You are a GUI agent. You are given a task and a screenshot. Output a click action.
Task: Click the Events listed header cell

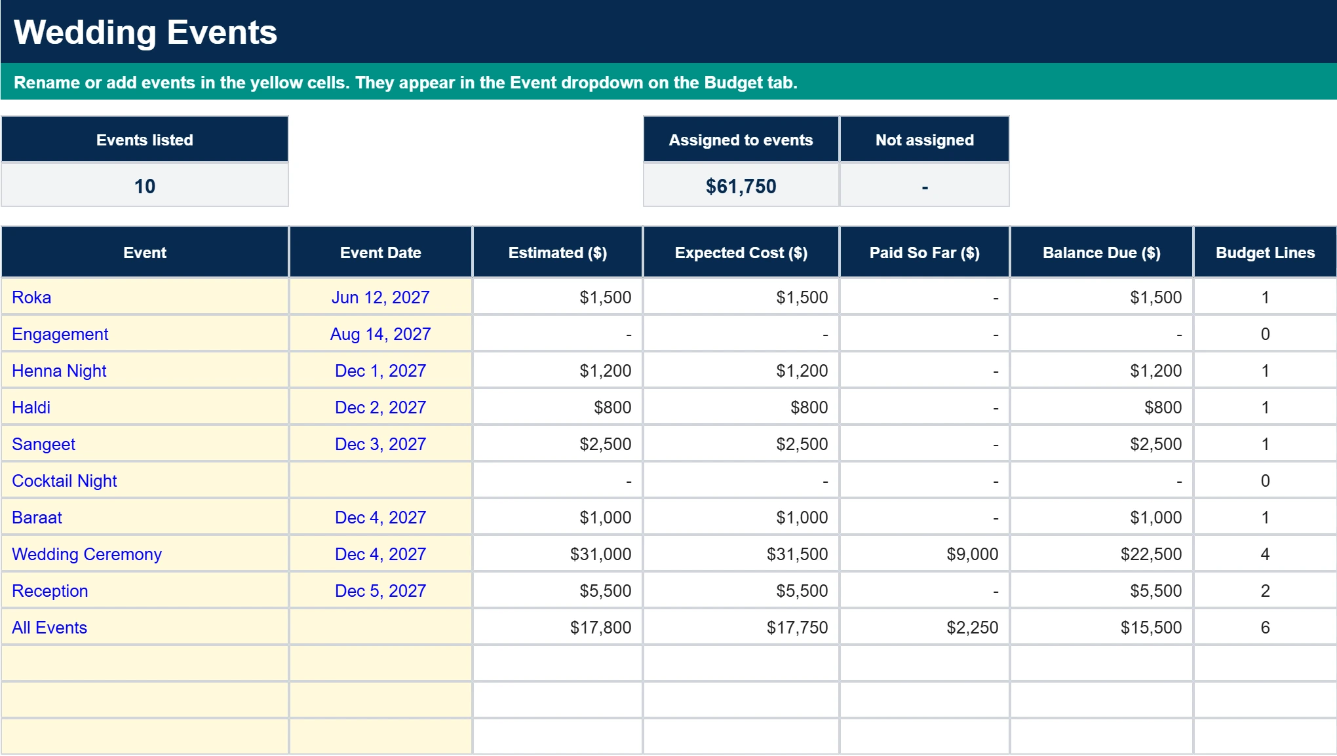pos(145,140)
